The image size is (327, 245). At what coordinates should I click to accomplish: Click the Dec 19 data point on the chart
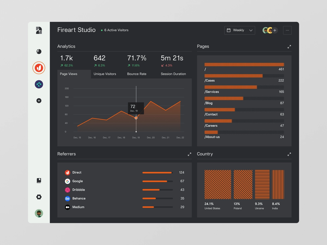tap(136, 118)
